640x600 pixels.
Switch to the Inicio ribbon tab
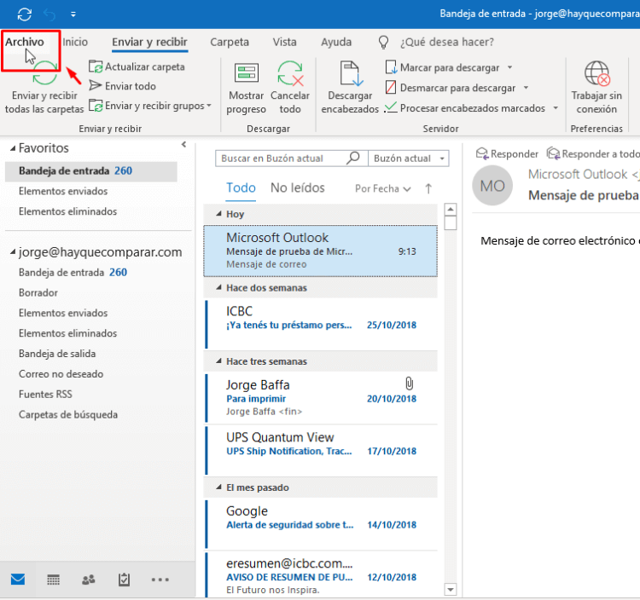(x=75, y=42)
